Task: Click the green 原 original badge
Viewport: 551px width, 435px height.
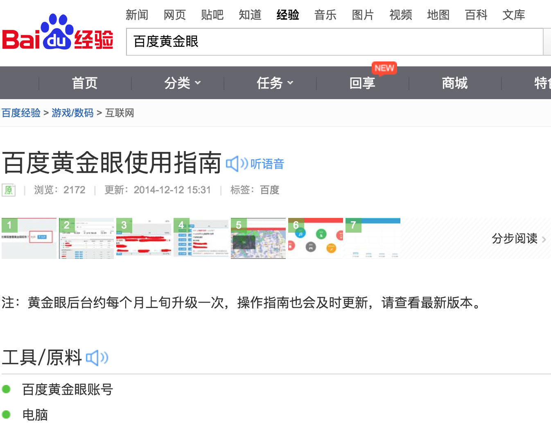Action: point(9,190)
